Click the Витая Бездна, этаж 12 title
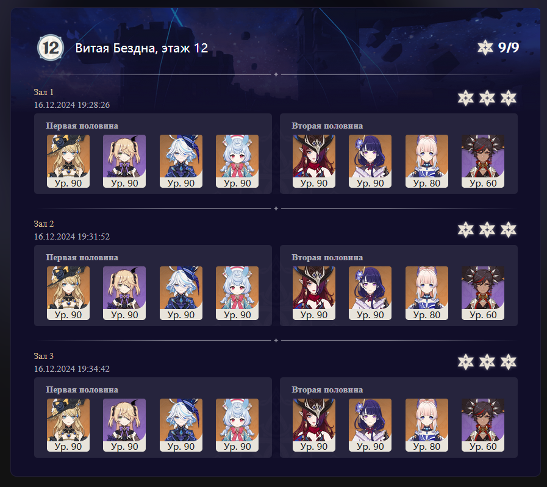 [141, 48]
